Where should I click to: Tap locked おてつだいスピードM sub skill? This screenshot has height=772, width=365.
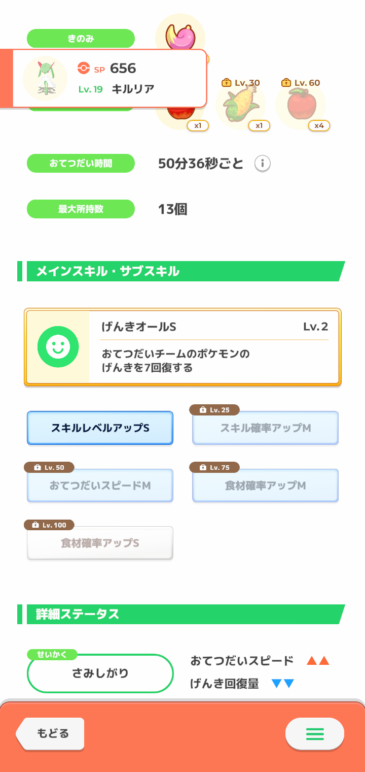pos(100,486)
